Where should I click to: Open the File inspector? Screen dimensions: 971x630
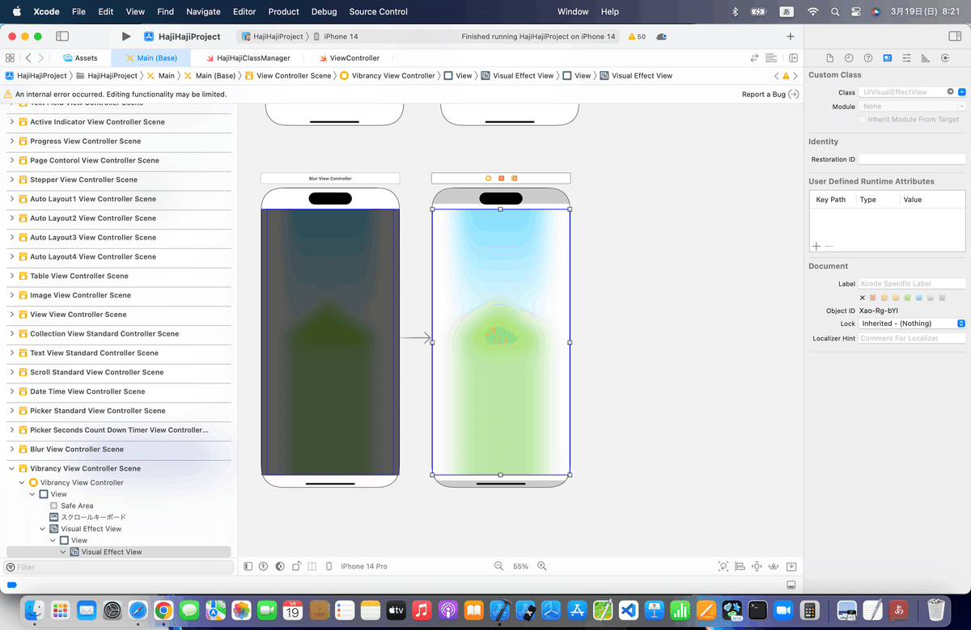(829, 58)
